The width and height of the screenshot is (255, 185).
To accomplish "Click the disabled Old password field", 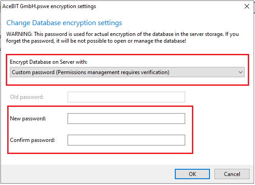I will pyautogui.click(x=126, y=97).
